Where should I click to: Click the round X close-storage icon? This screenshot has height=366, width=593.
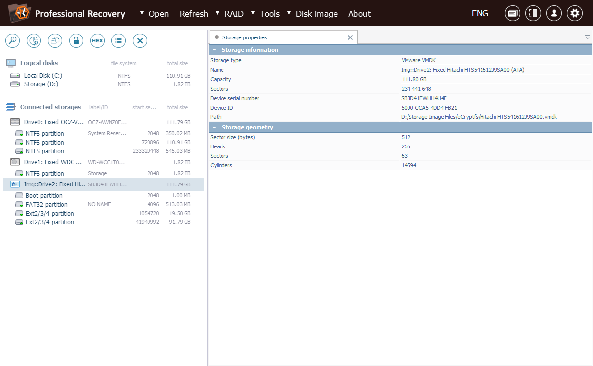pyautogui.click(x=140, y=41)
